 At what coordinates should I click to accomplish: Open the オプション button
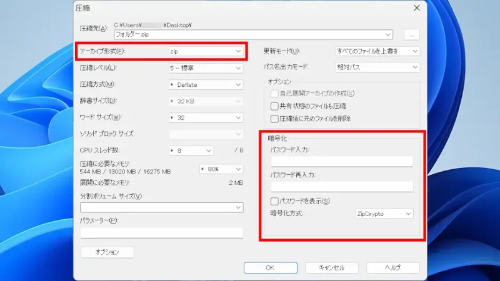[107, 252]
